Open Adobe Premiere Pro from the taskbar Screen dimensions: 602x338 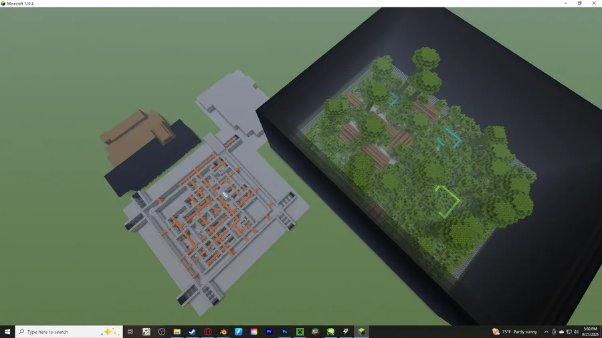[269, 332]
